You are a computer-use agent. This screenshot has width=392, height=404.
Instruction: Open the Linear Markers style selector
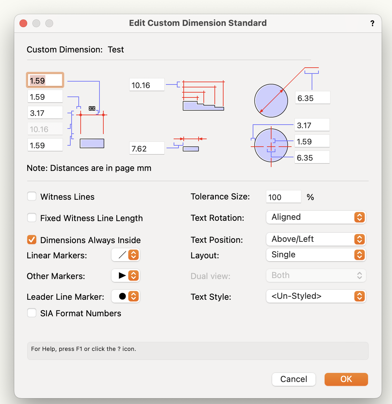(x=125, y=255)
